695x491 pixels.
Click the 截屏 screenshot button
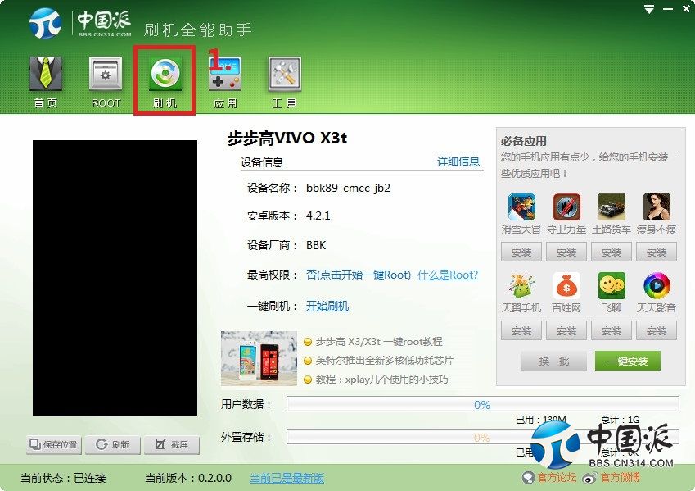tap(172, 444)
